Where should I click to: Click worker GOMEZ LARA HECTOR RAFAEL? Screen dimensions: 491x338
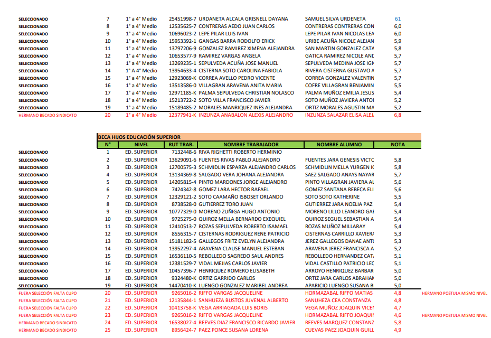click(x=233, y=190)
